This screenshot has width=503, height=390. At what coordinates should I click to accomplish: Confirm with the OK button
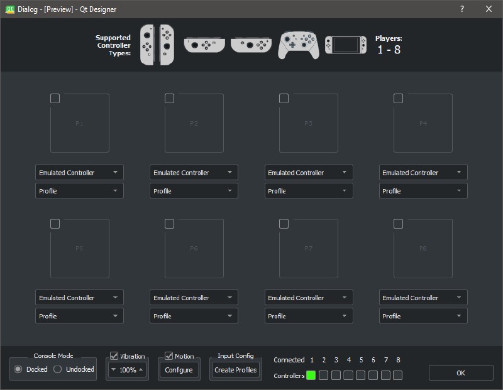(x=461, y=373)
